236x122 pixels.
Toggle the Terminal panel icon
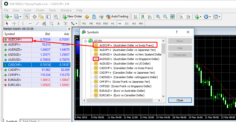click(x=49, y=17)
